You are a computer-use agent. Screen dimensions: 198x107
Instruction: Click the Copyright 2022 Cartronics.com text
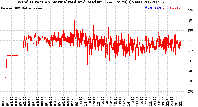coord(21,8)
